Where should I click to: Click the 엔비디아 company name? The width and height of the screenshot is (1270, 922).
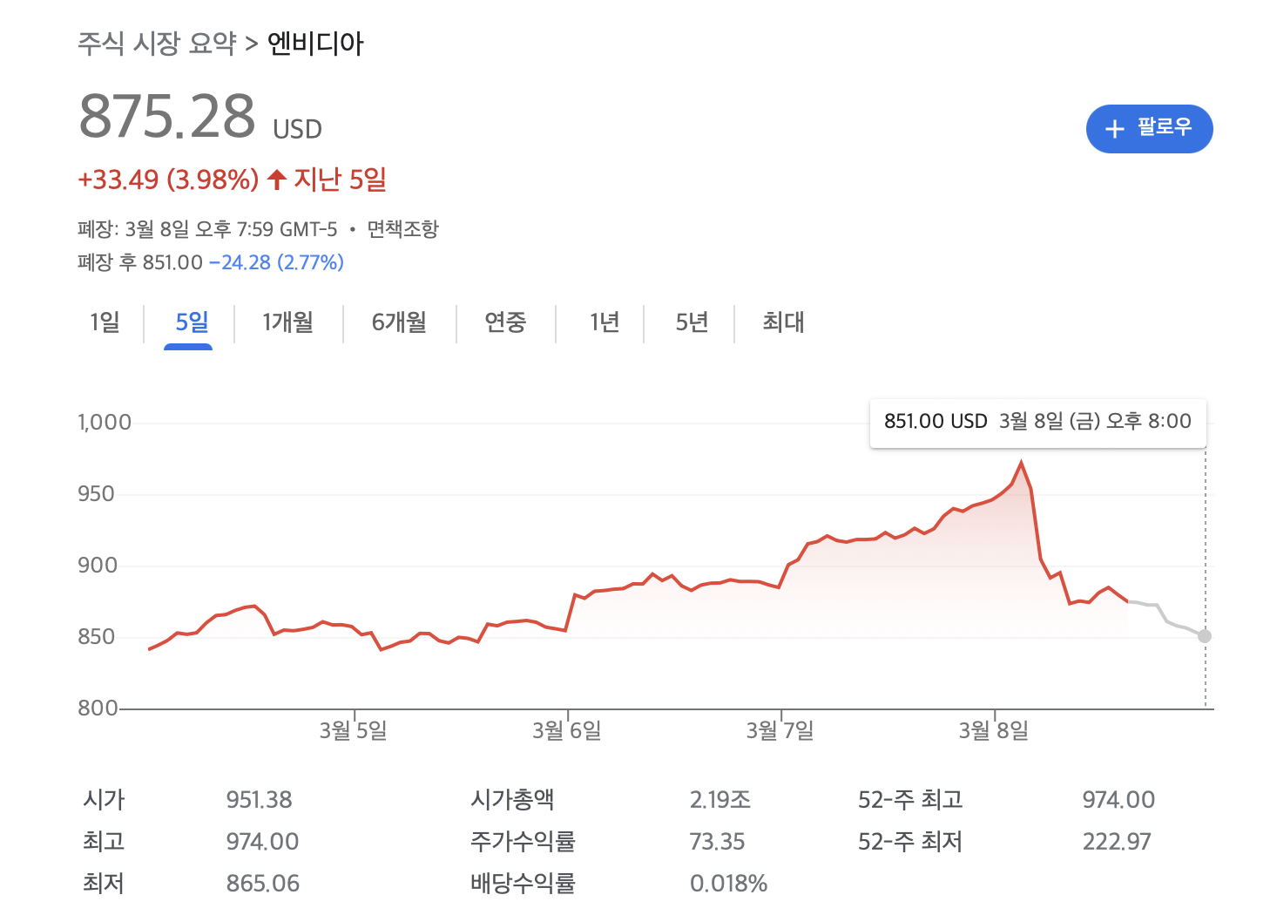[x=315, y=44]
